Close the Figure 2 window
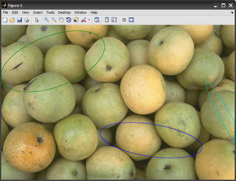The width and height of the screenshot is (236, 181). (x=231, y=5)
